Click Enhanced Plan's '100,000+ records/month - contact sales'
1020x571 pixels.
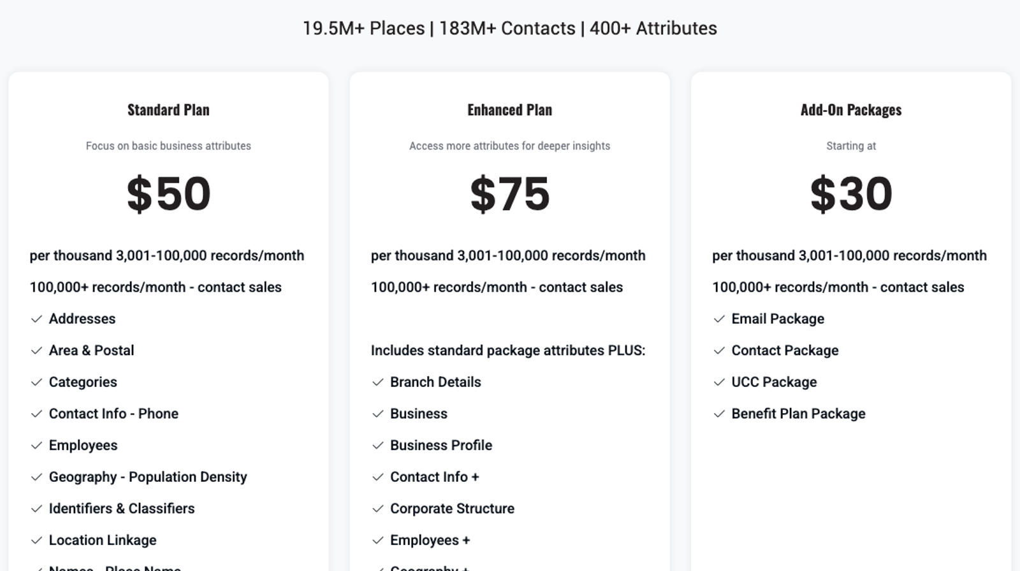point(497,287)
